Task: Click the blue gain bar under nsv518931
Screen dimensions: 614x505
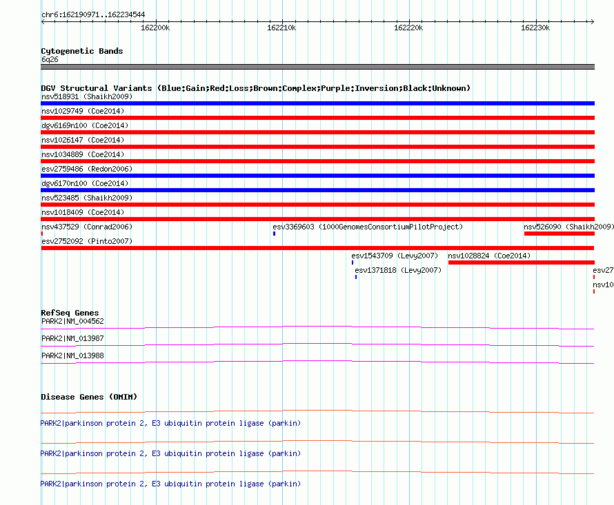Action: (317, 103)
